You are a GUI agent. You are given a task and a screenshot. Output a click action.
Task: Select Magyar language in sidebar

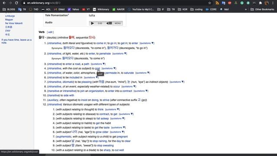click(x=9, y=19)
